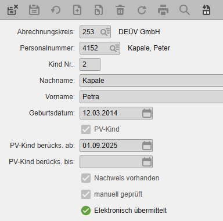The width and height of the screenshot is (223, 221).
Task: Click the Geburtsdatum: label
Action: pos(52,113)
